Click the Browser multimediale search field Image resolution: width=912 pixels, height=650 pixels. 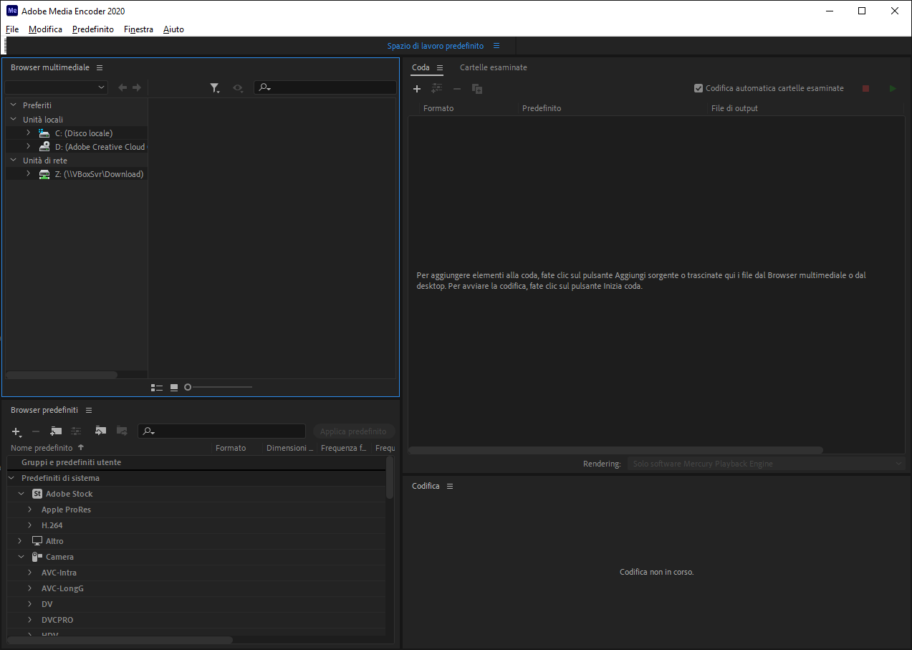click(x=325, y=87)
